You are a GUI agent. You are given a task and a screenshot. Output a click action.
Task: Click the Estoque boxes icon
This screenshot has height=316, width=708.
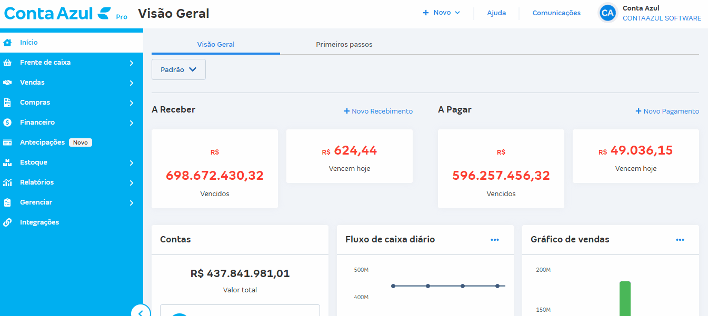coord(7,162)
